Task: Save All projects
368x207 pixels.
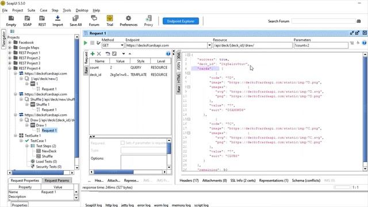Action: click(x=75, y=21)
